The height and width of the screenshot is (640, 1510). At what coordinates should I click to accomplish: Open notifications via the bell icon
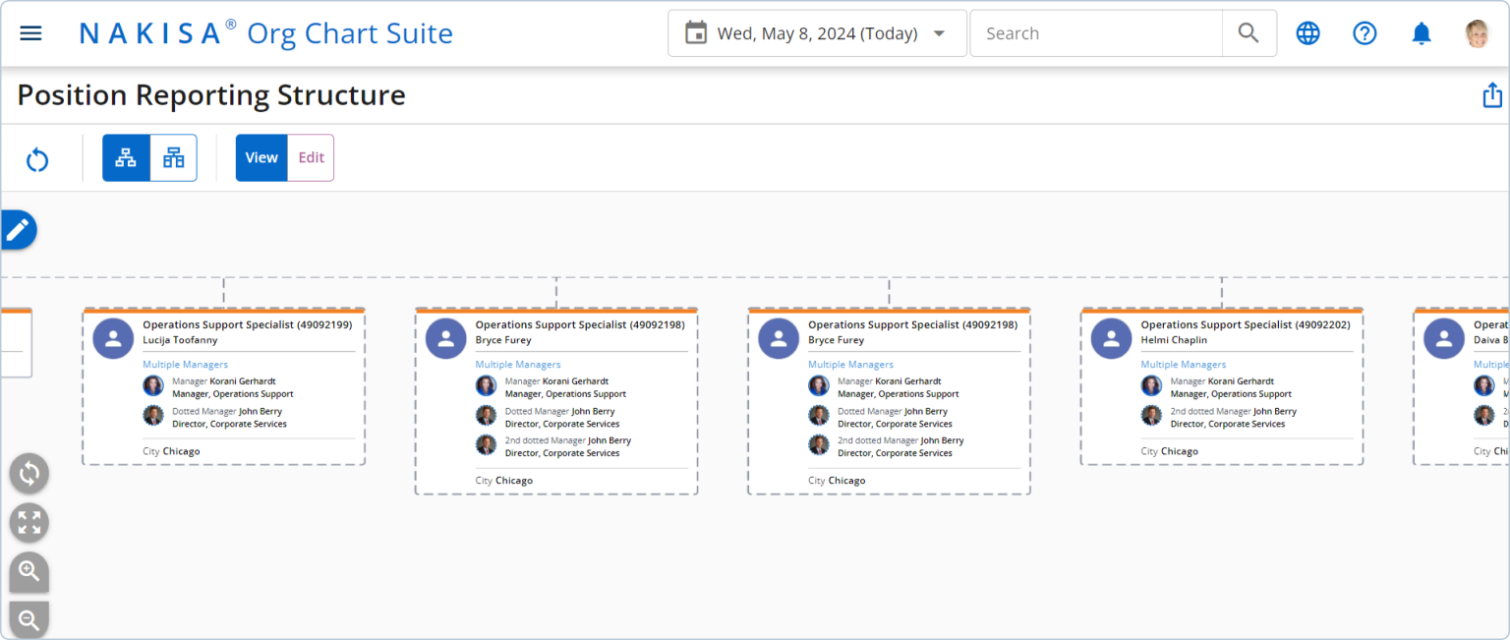click(1421, 32)
